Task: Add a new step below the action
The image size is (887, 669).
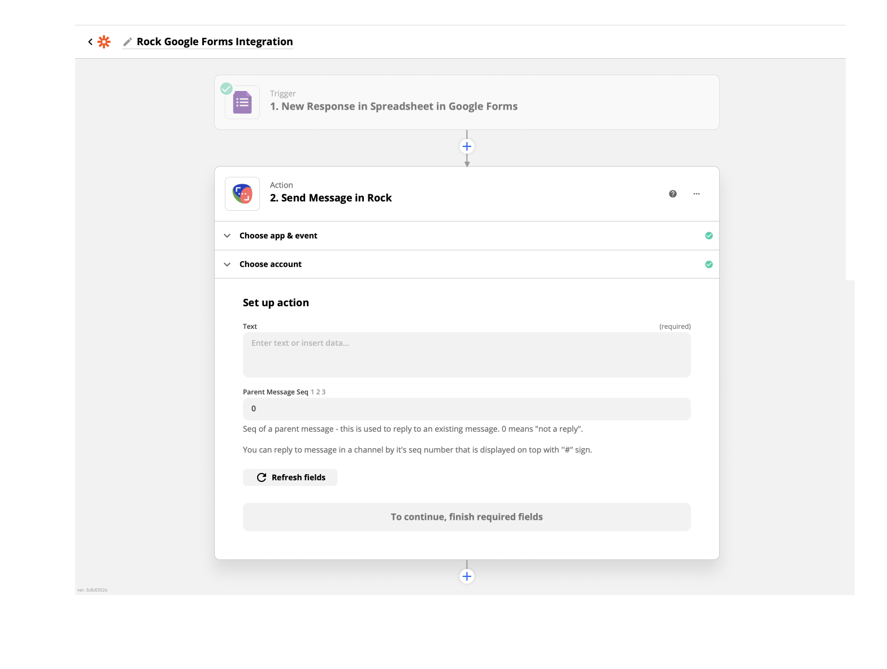Action: 467,576
